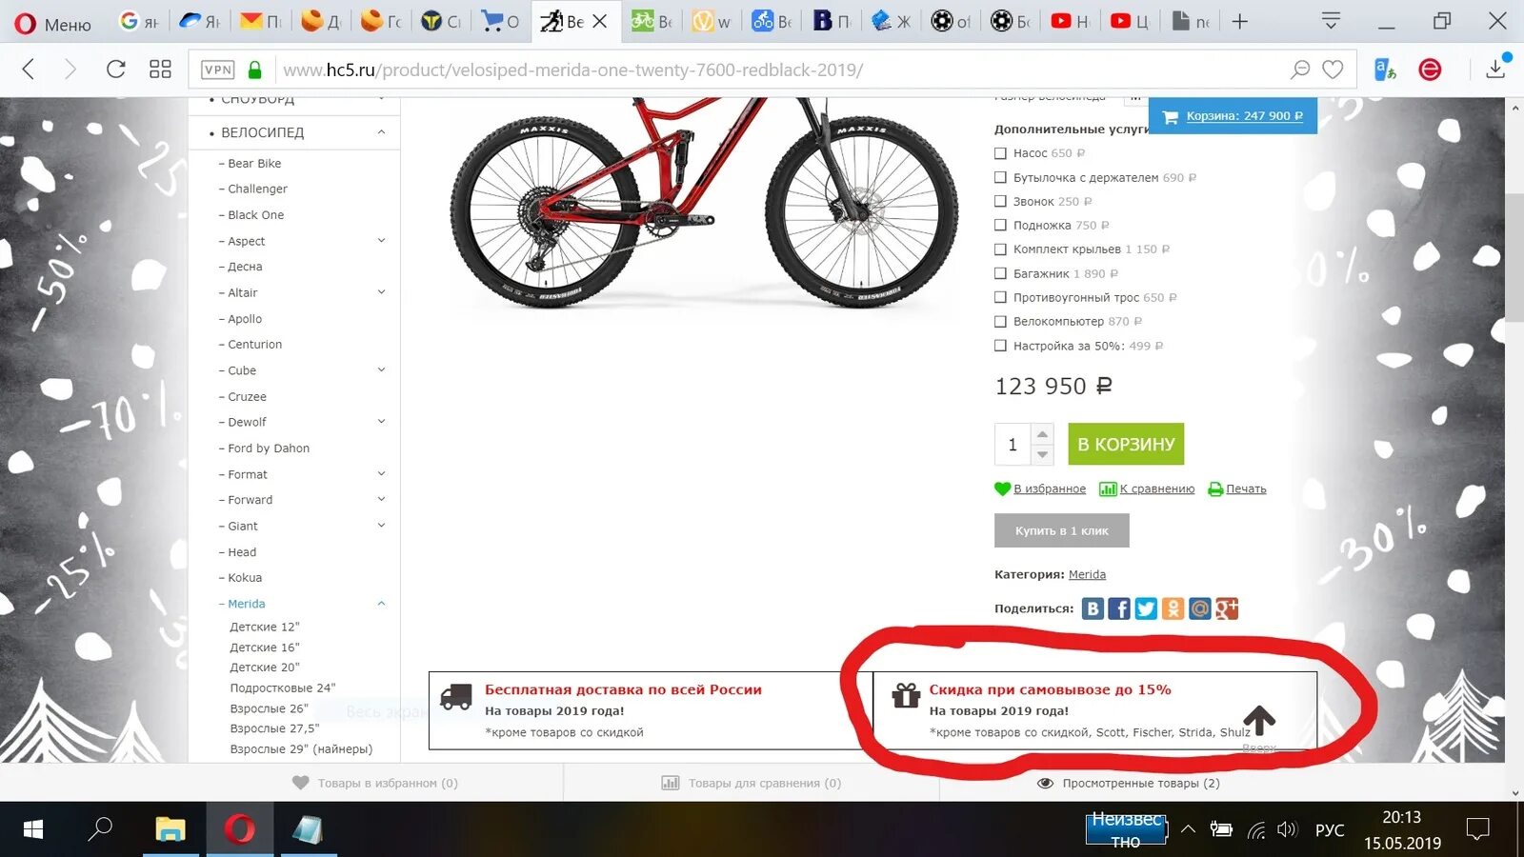The image size is (1524, 857).
Task: Share on Odnoklassniki icon
Action: pos(1173,608)
